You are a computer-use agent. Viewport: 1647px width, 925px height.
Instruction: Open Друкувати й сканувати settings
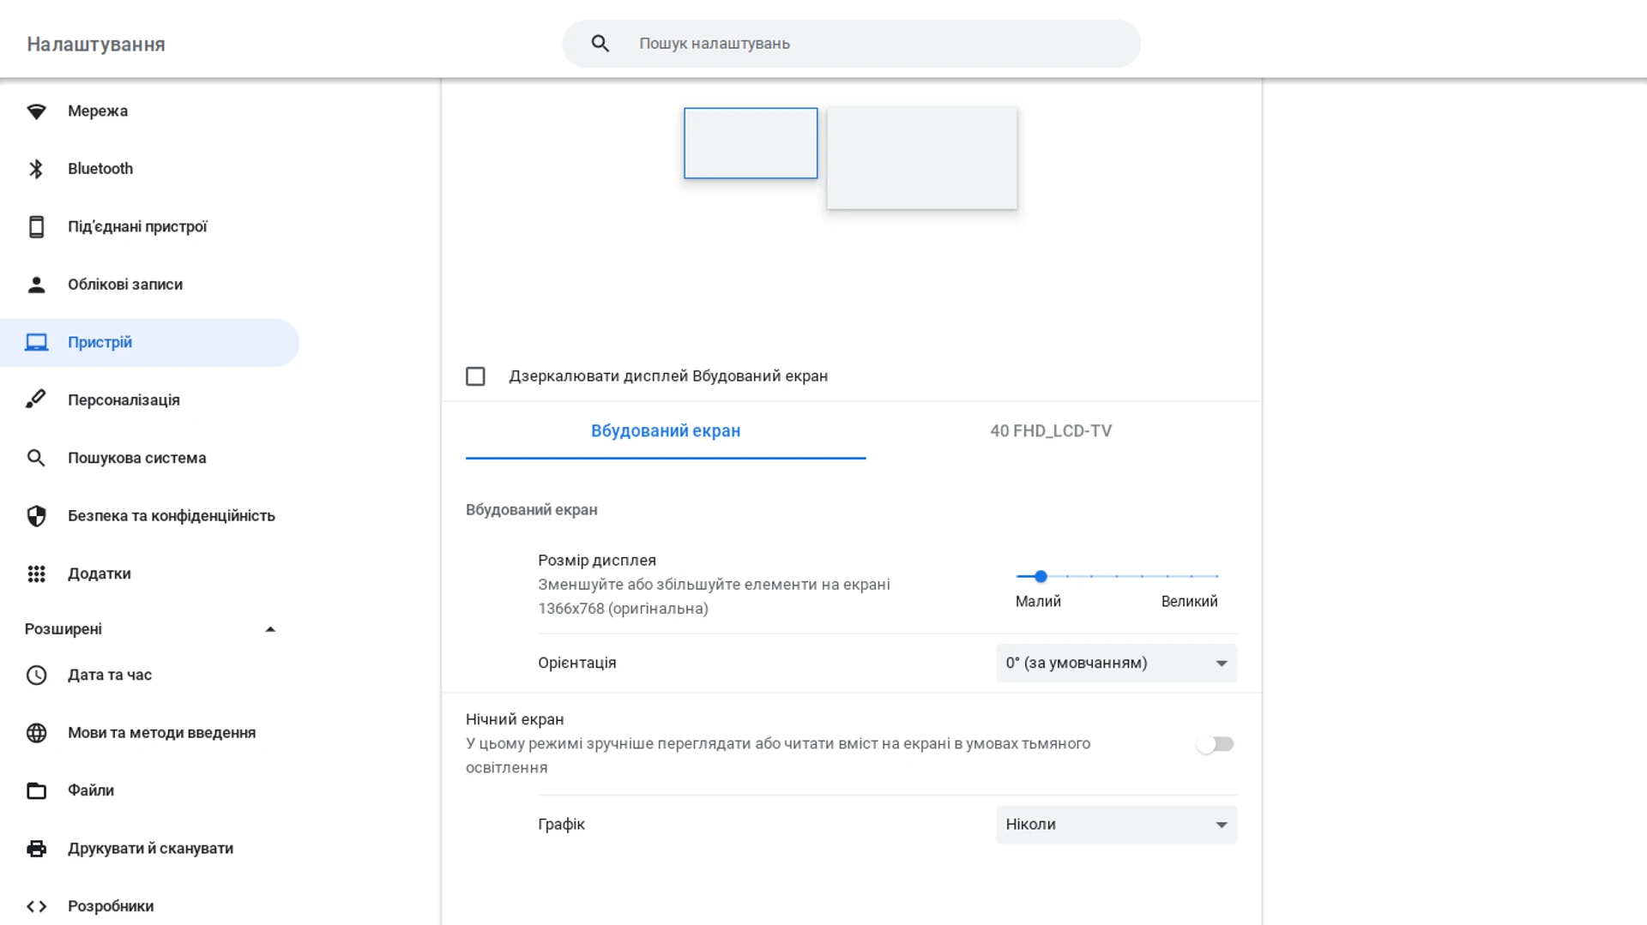point(149,848)
